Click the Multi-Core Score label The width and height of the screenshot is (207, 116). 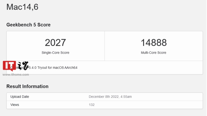click(153, 53)
